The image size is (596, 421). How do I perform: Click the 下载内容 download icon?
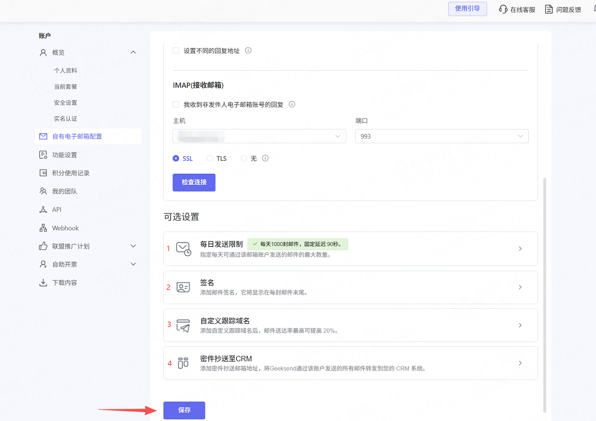pos(43,282)
